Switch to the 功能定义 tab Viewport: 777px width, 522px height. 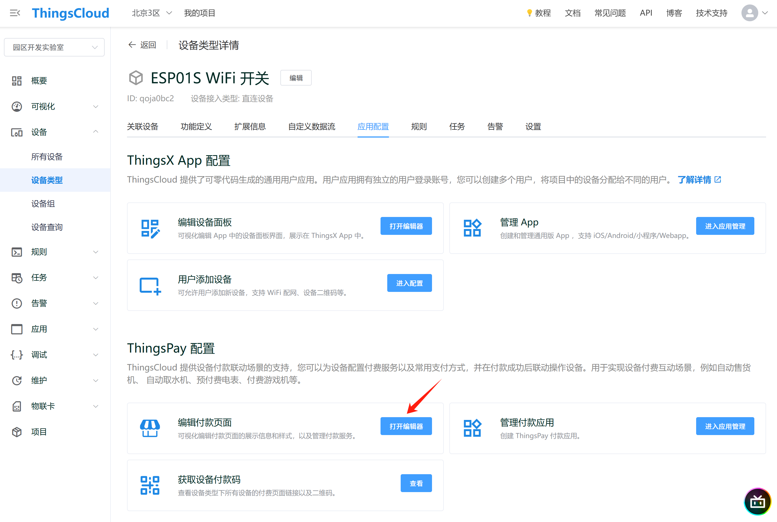point(196,126)
